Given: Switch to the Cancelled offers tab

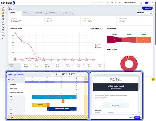Looking at the screenshot, I should click(x=55, y=13).
